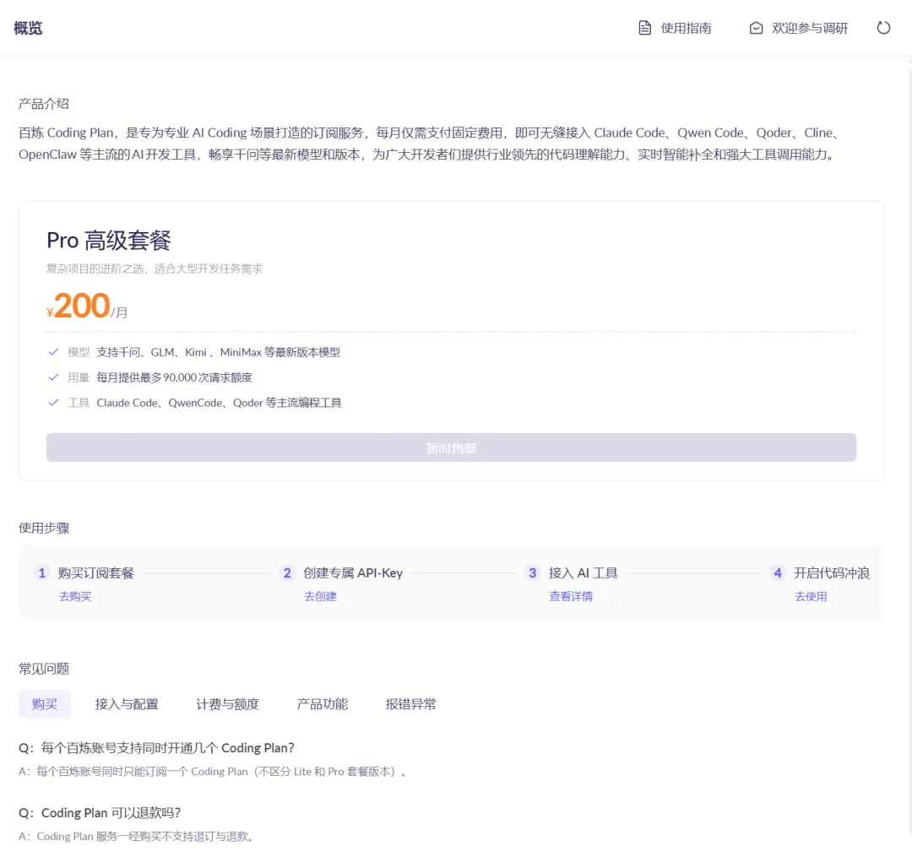
Task: Click 去使用 under 开启代码冲浪
Action: click(811, 596)
